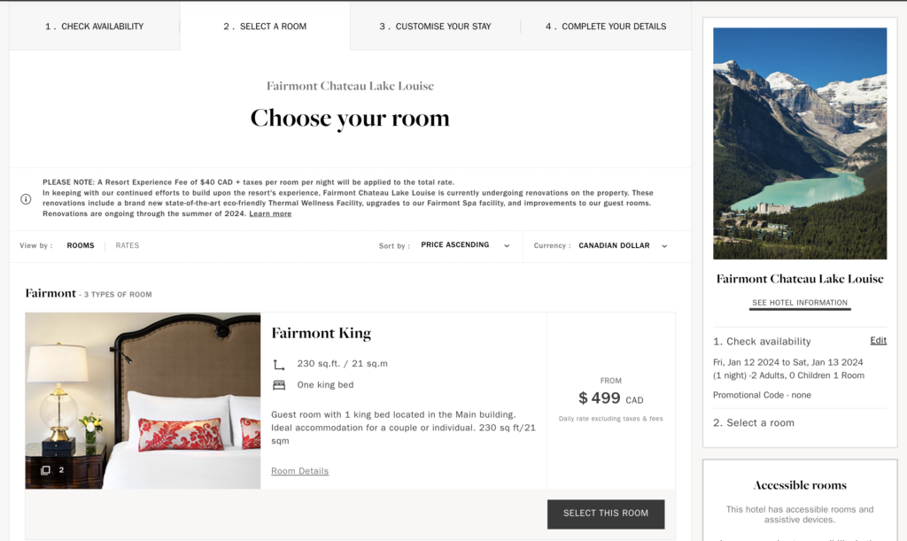
Task: Expand the Currency selector showing Canadian Dollar
Action: pyautogui.click(x=614, y=245)
